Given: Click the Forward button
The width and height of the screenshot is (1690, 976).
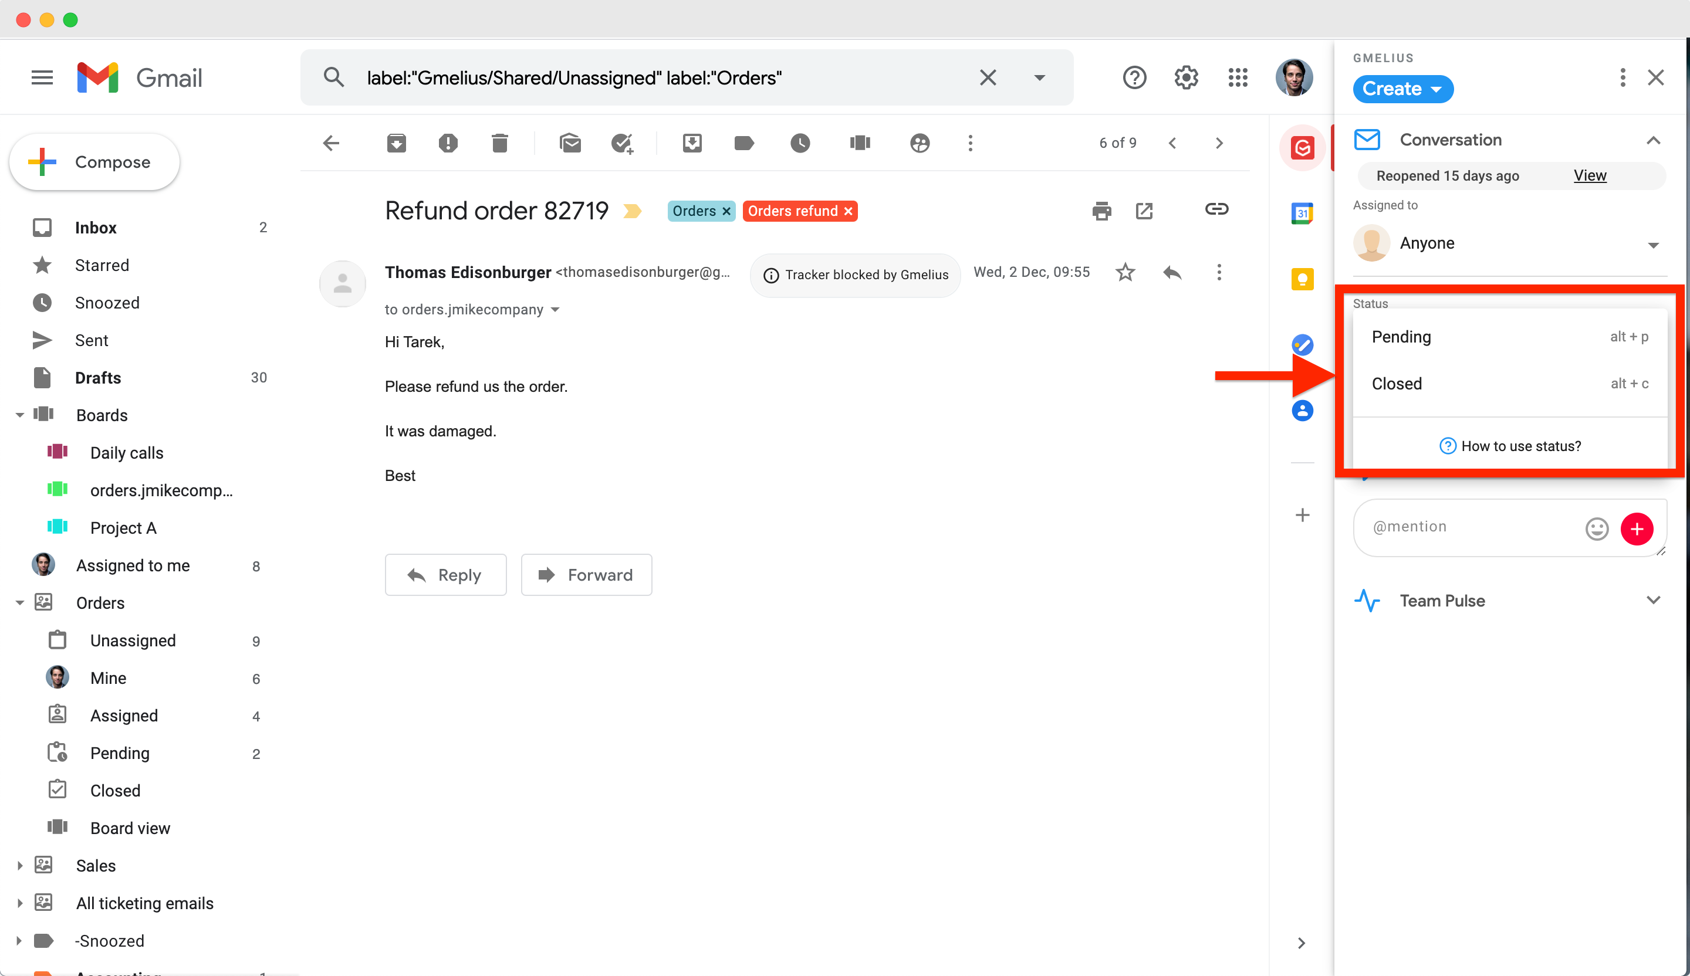Looking at the screenshot, I should click(x=586, y=574).
